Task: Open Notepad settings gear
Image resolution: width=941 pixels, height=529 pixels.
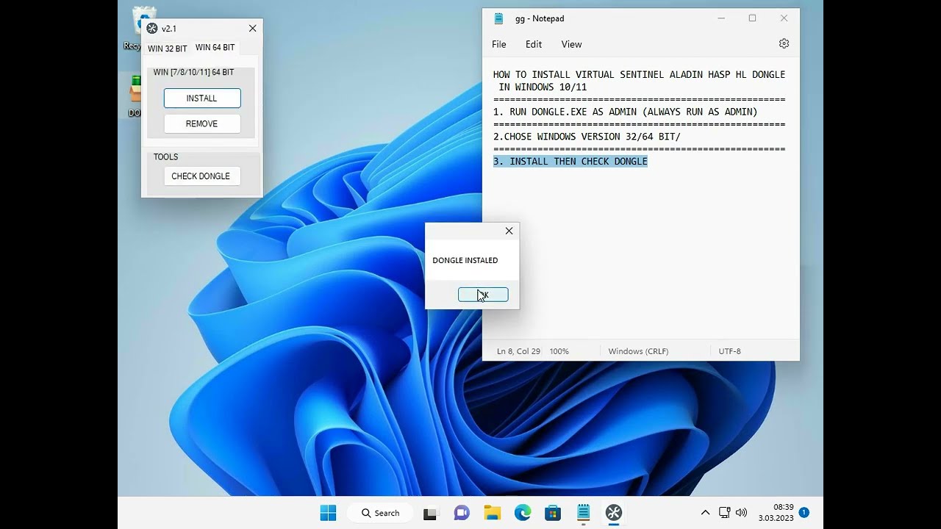Action: point(784,44)
